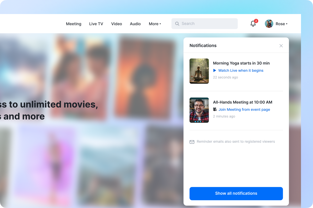
Task: Open the Morning Yoga thumbnail
Action: pos(199,71)
